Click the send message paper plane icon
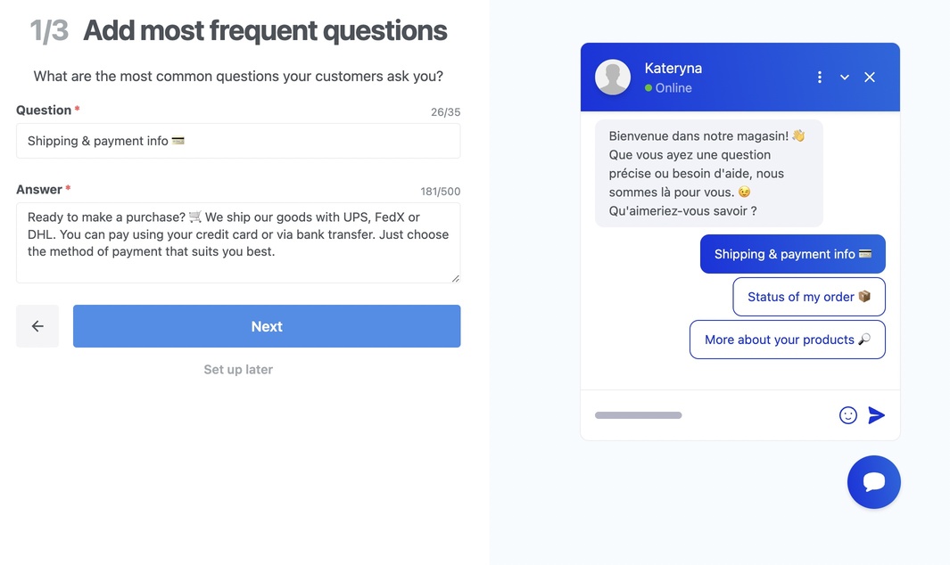This screenshot has height=565, width=950. [x=876, y=414]
